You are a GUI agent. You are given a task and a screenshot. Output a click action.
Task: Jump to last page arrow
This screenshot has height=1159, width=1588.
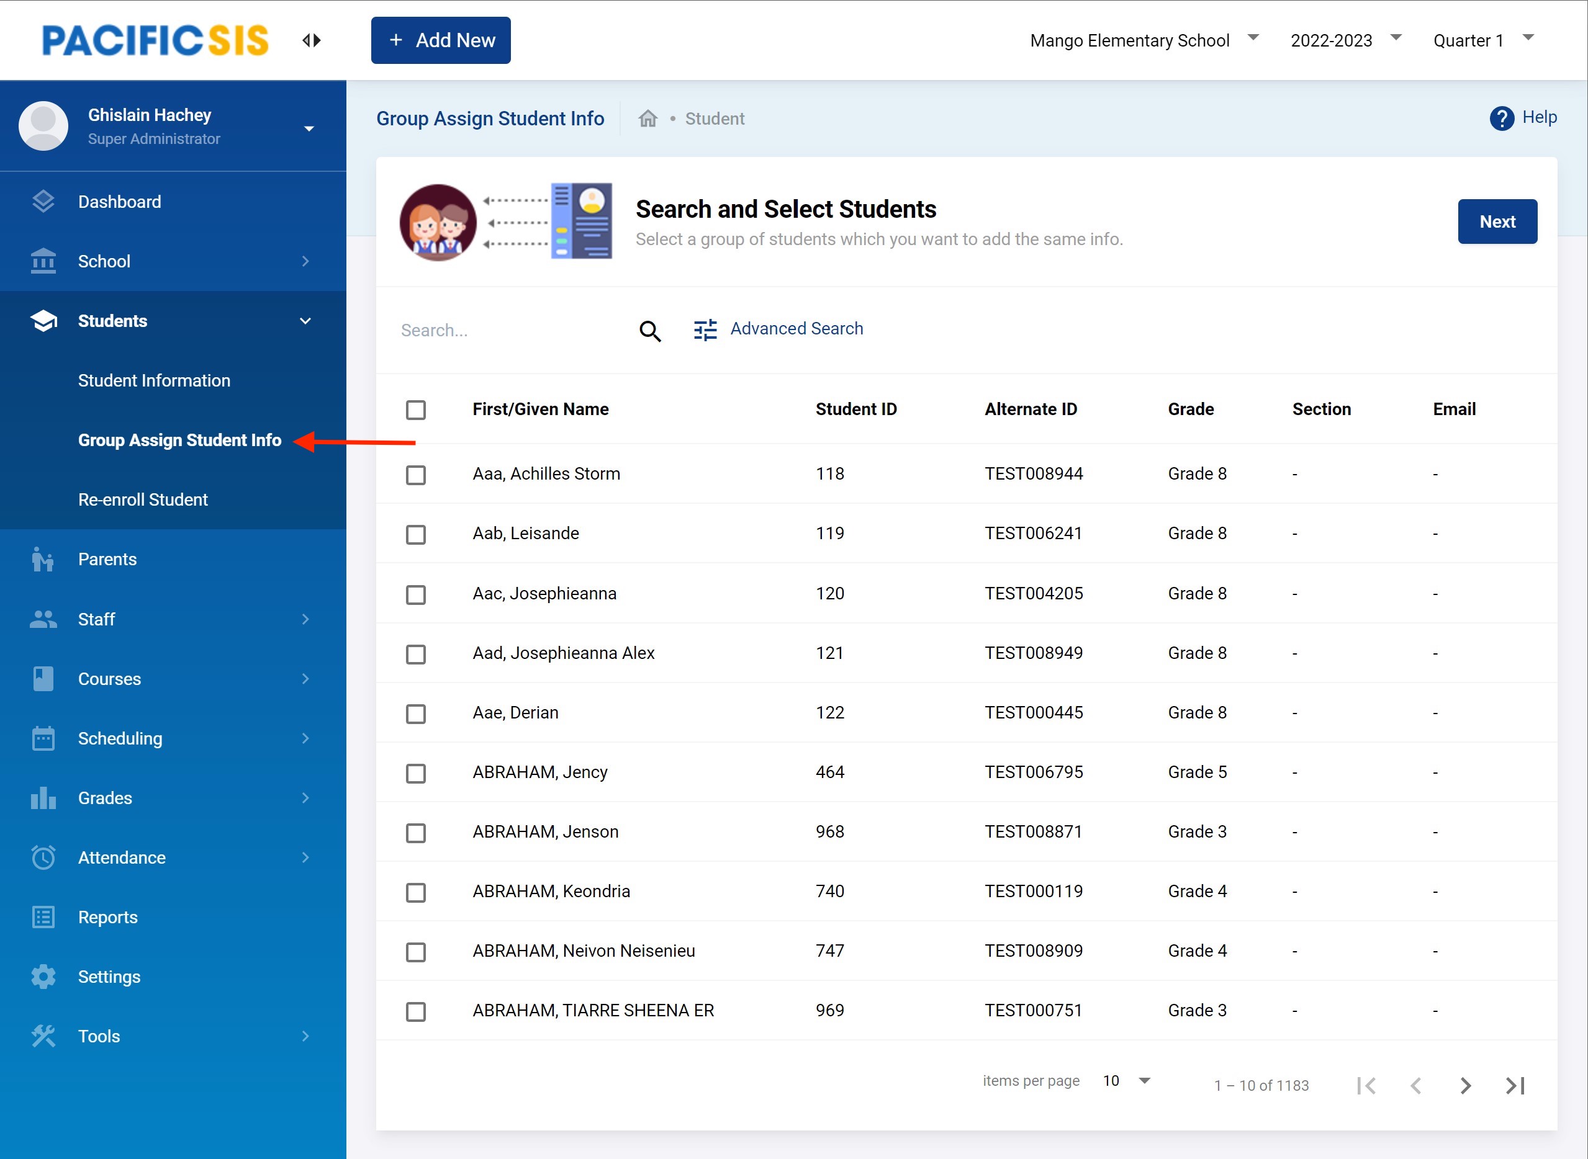1515,1085
